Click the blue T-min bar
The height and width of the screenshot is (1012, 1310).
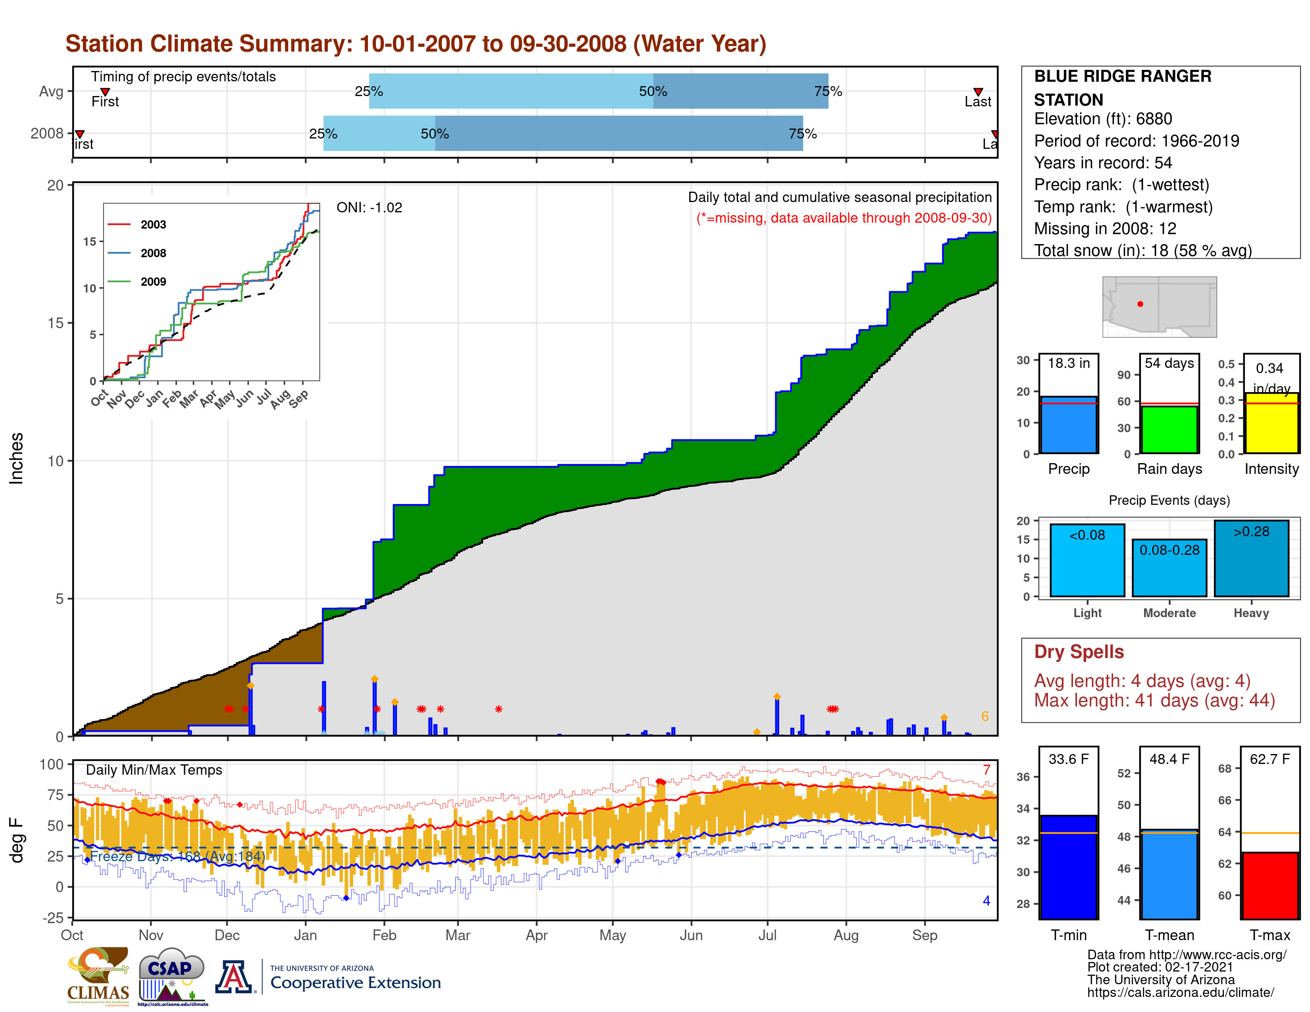click(1068, 867)
